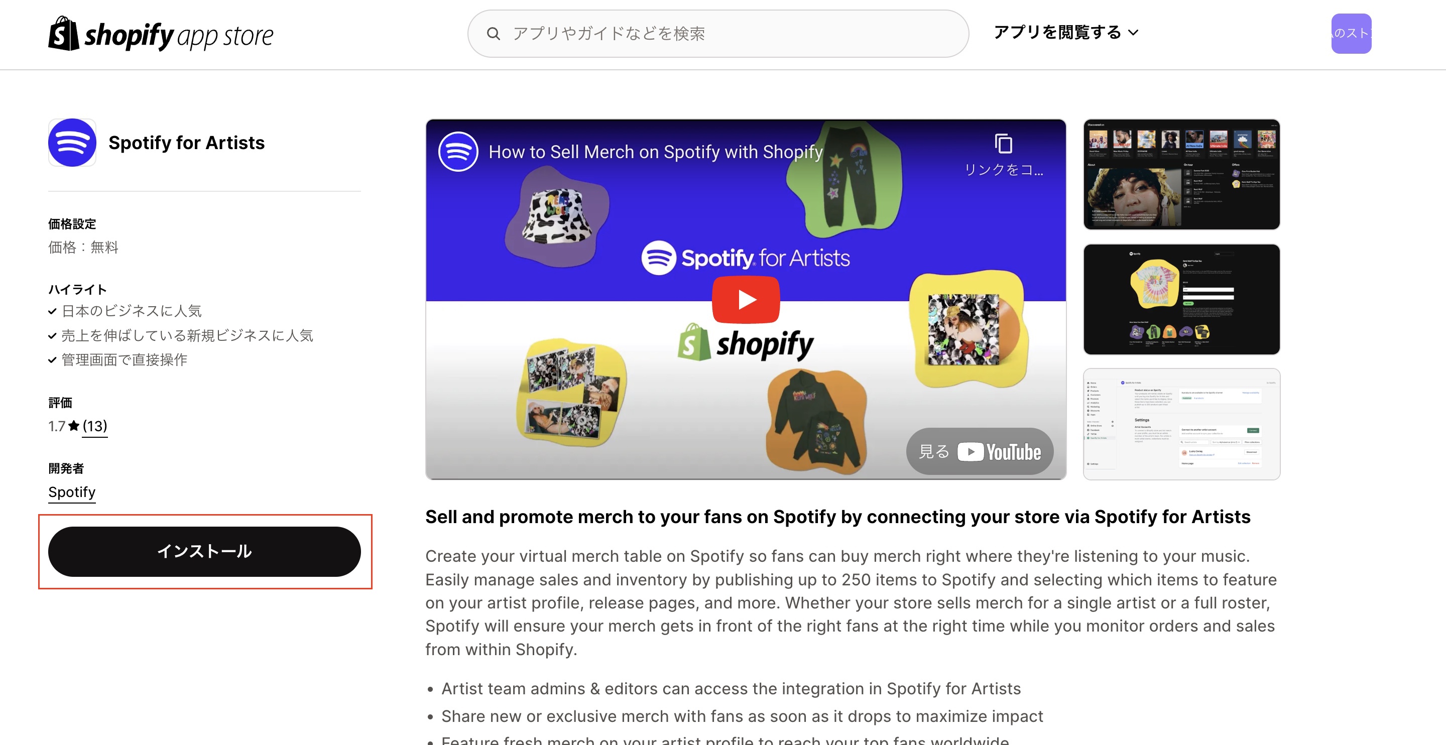Click the copy link icon on video

1003,144
